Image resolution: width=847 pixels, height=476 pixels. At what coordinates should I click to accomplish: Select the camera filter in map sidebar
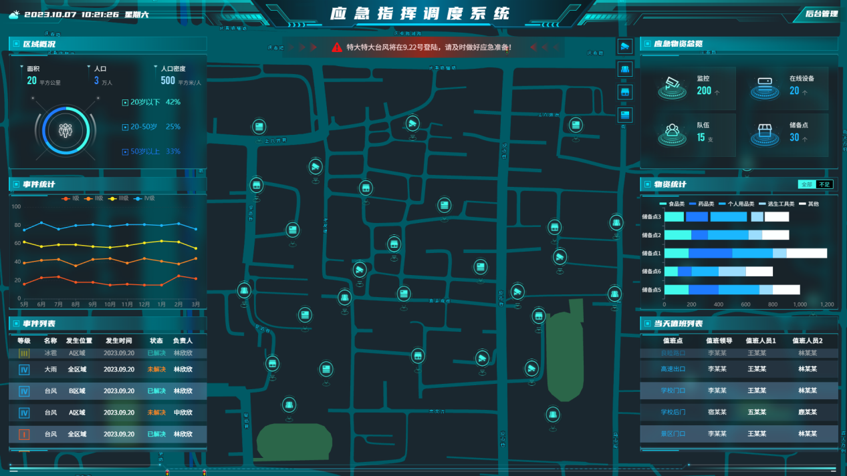click(624, 46)
